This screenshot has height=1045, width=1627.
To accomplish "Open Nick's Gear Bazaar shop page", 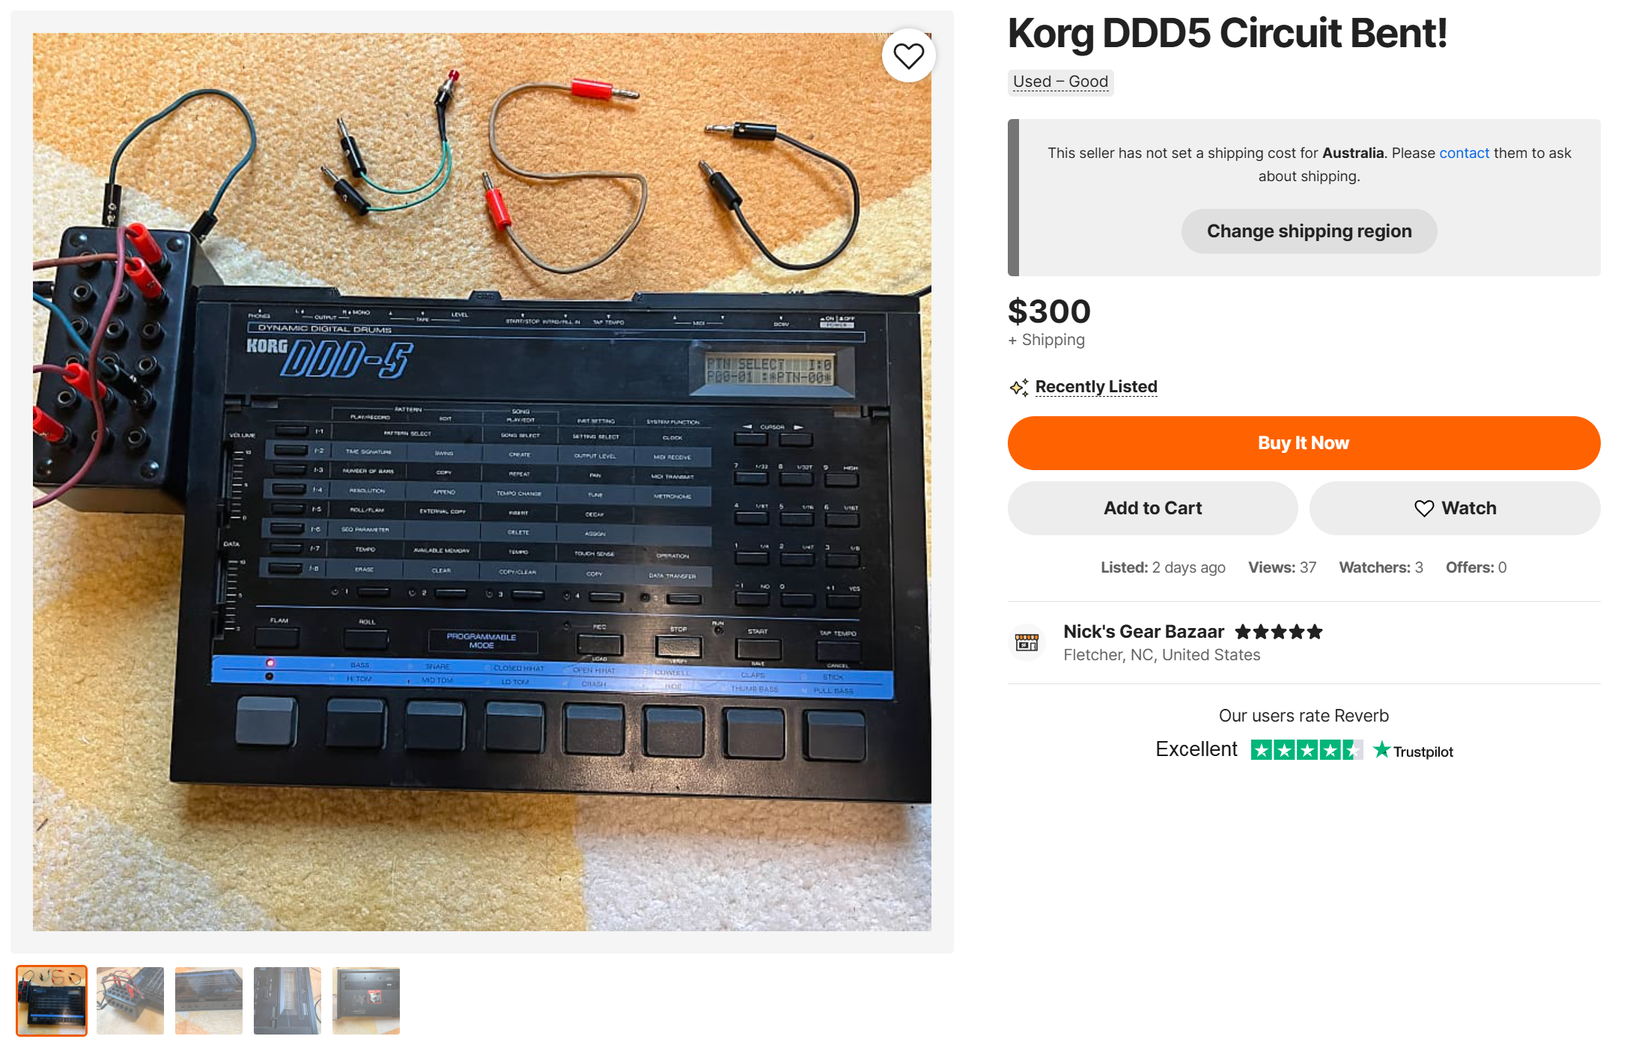I will tap(1143, 632).
